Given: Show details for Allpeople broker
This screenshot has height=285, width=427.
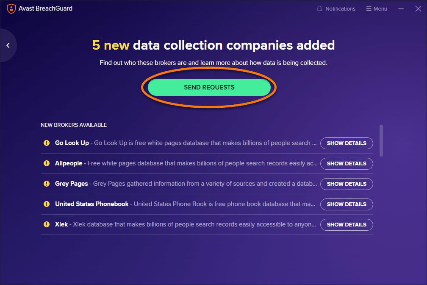Looking at the screenshot, I should point(347,164).
